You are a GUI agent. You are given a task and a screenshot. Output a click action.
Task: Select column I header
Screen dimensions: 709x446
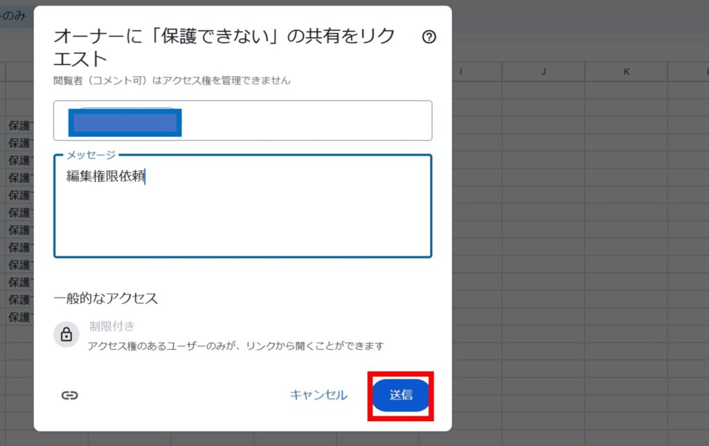[x=461, y=72]
